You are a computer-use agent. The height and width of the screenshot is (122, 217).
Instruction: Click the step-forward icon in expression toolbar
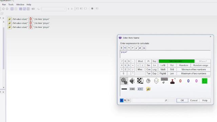[x=125, y=48]
